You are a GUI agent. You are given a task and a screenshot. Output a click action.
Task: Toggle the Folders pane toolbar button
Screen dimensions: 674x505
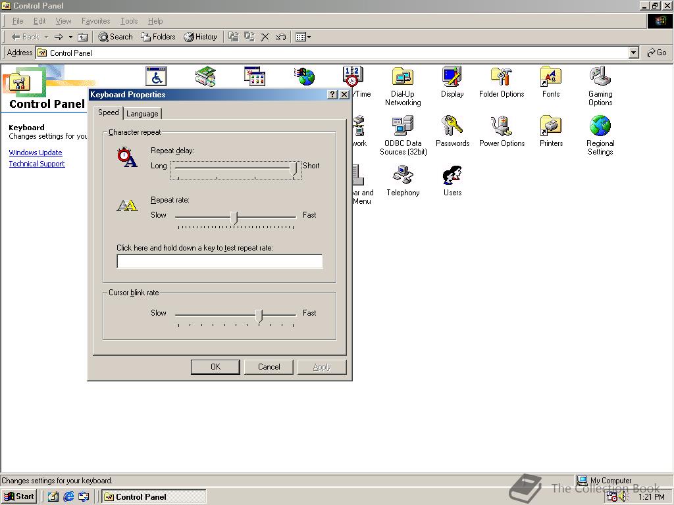click(158, 37)
